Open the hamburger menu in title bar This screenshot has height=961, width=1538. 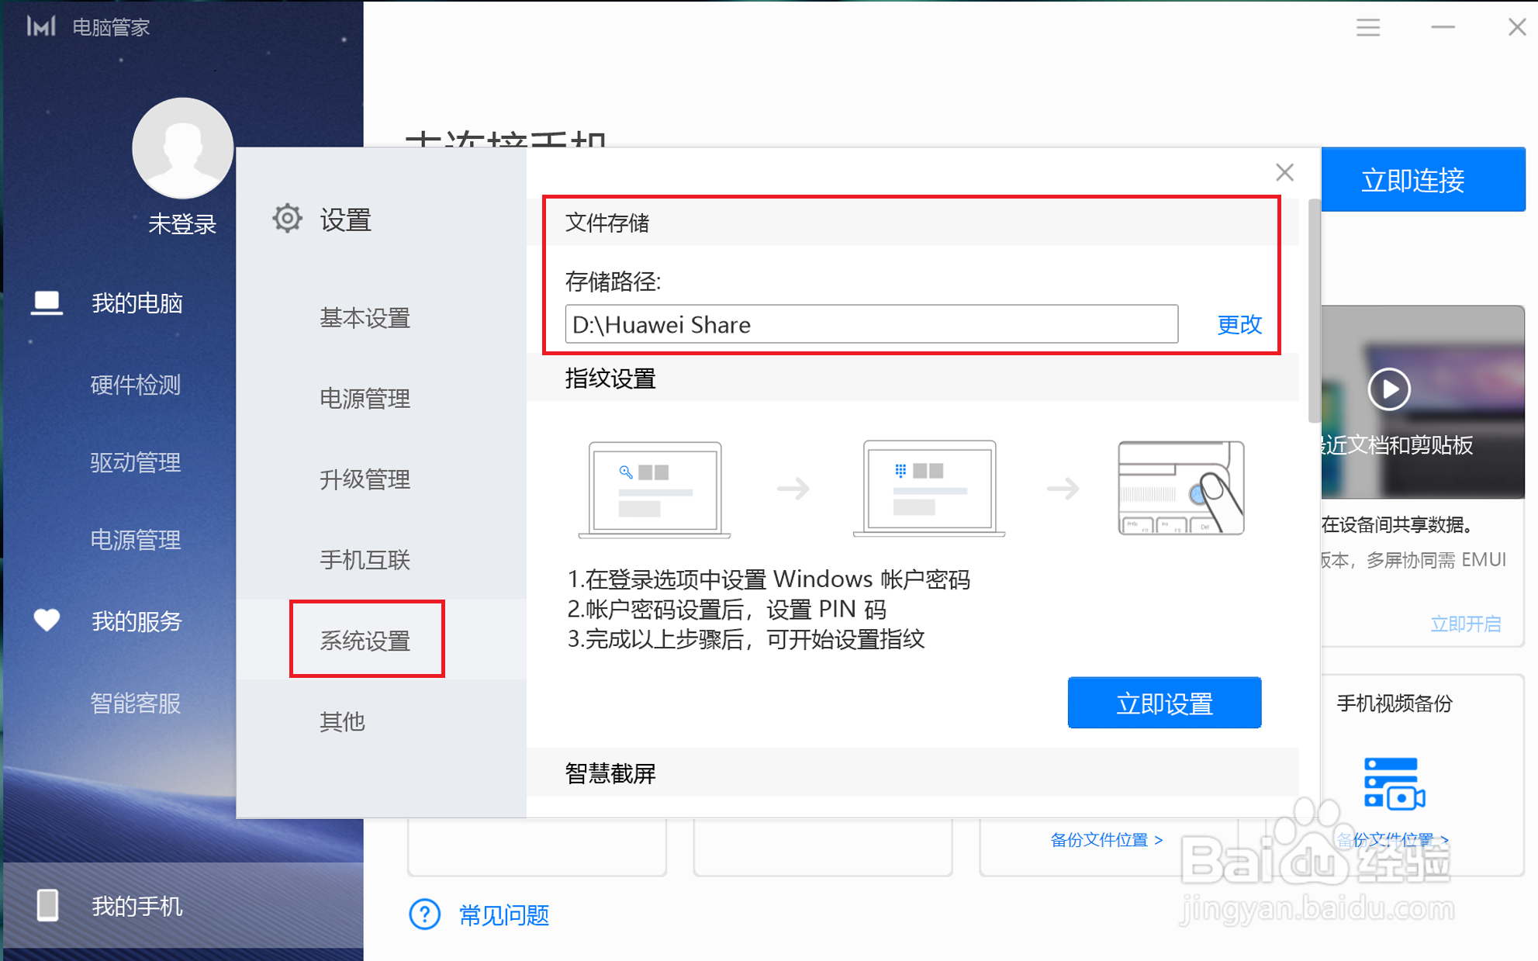tap(1368, 28)
